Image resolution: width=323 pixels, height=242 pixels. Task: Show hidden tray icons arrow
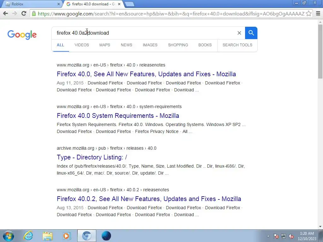coord(268,236)
